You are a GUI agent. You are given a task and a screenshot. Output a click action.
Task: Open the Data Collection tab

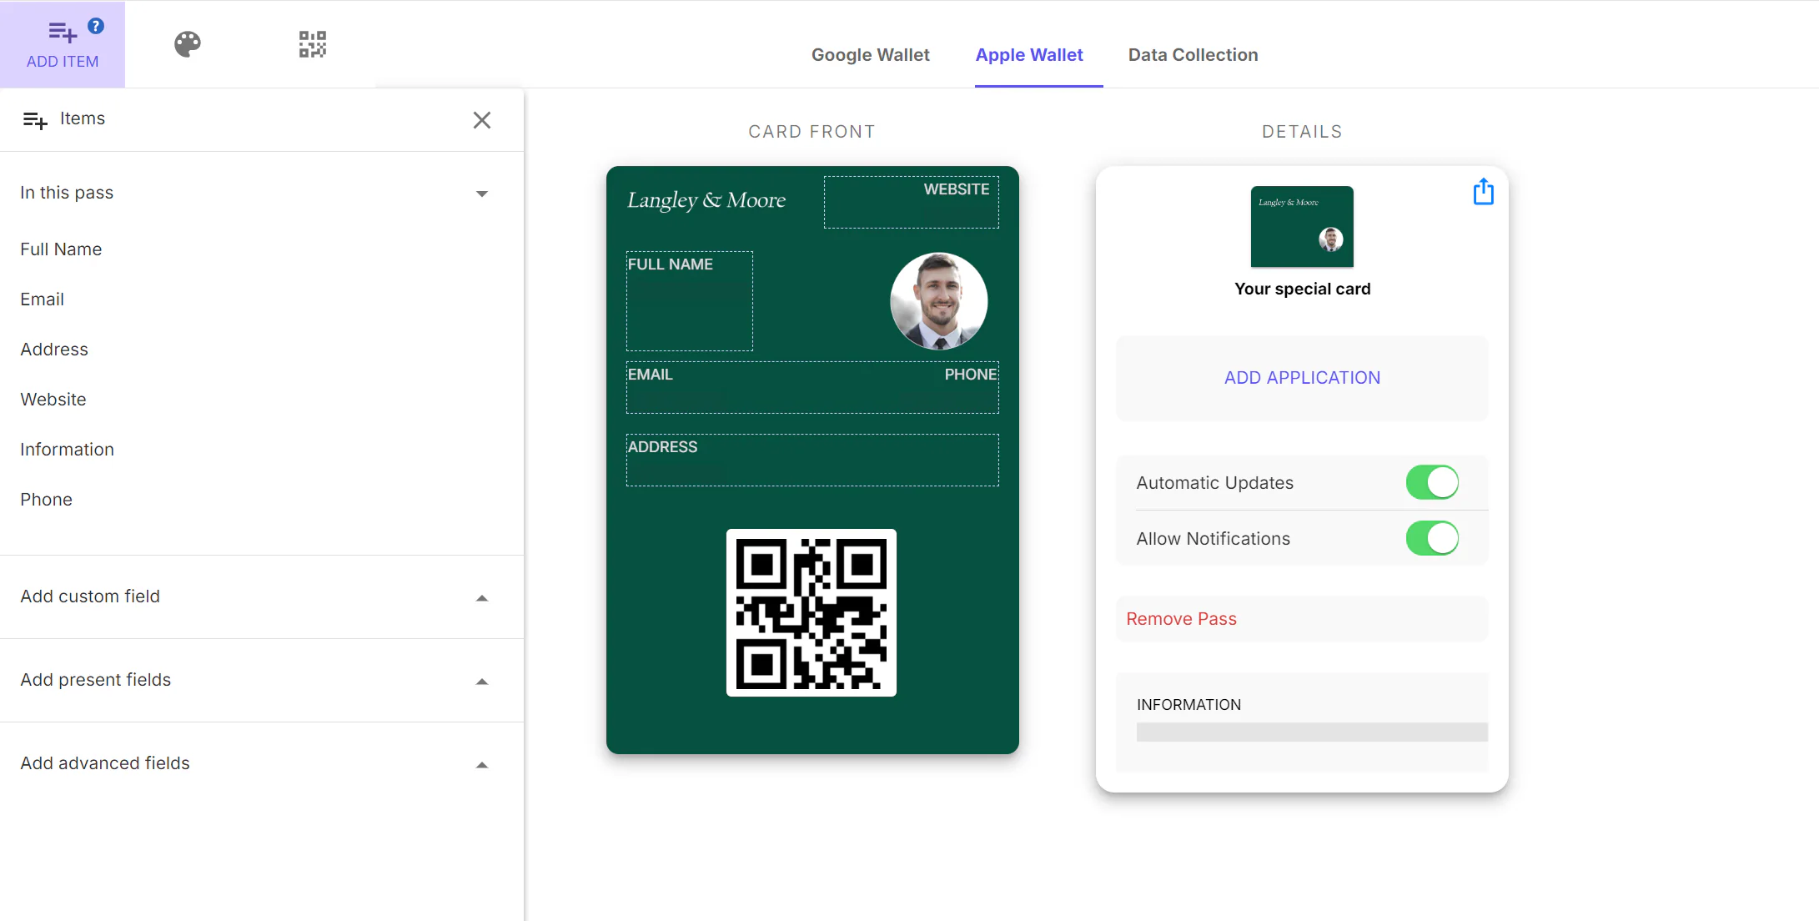coord(1193,55)
